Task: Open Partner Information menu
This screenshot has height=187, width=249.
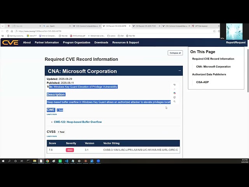Action: pos(47,42)
